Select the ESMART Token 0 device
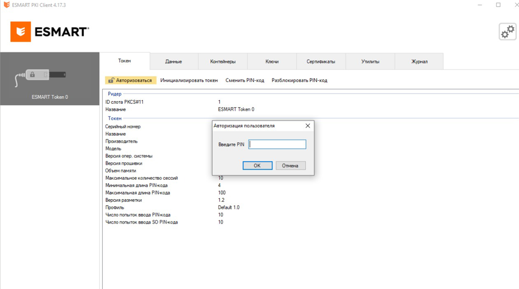Screen dimensions: 519x289 pos(50,79)
